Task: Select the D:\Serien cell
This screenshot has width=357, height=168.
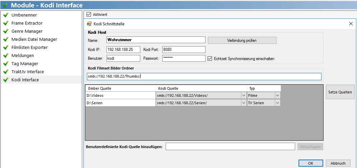Action: [x=121, y=103]
